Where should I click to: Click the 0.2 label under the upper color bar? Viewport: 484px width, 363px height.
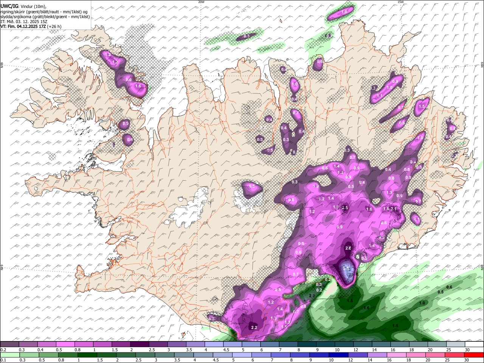click(x=3, y=349)
